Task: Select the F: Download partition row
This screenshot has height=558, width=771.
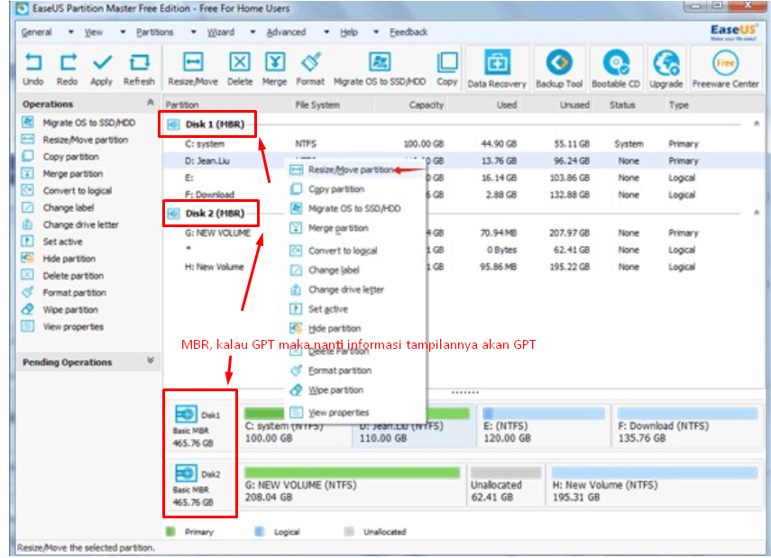Action: tap(464, 195)
